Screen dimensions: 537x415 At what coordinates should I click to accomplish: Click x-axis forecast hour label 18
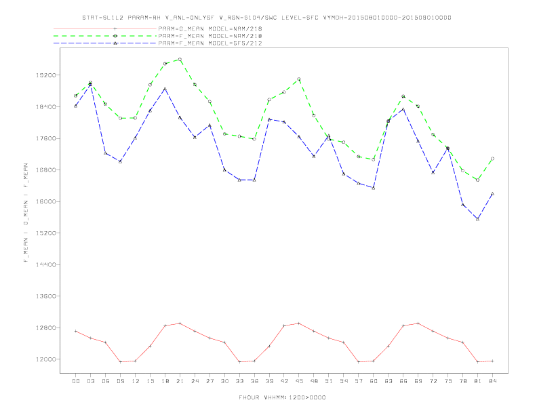(x=165, y=381)
